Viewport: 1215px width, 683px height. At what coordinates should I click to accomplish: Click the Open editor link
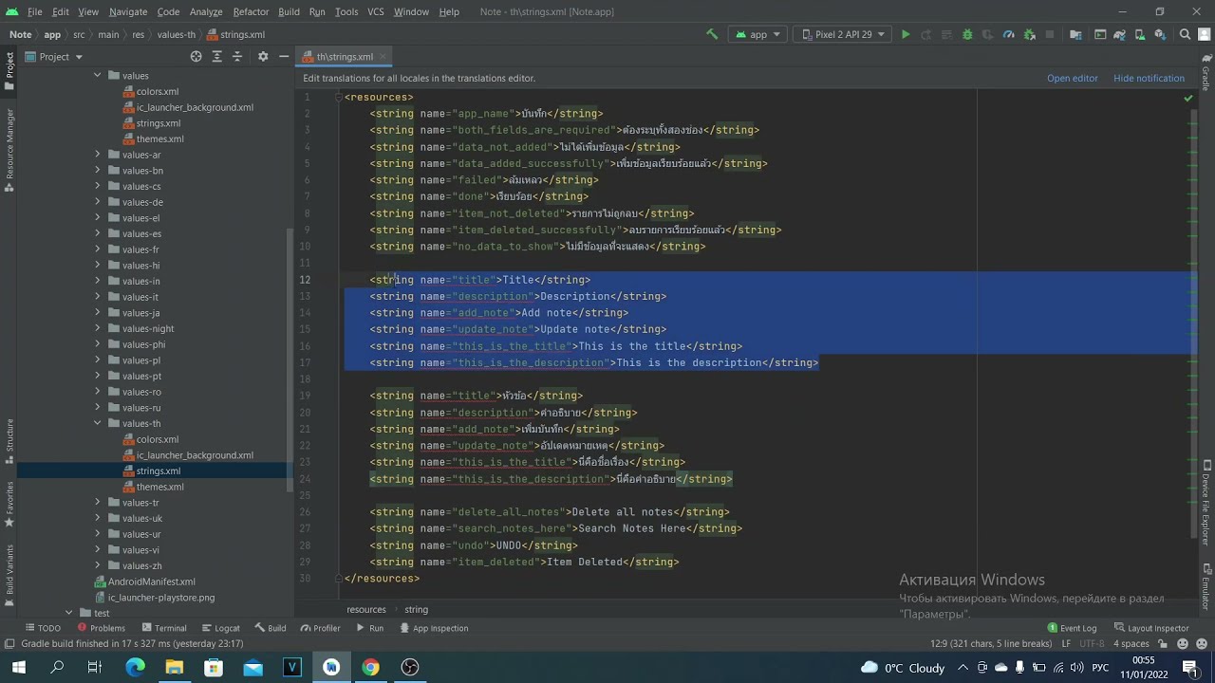(x=1073, y=78)
